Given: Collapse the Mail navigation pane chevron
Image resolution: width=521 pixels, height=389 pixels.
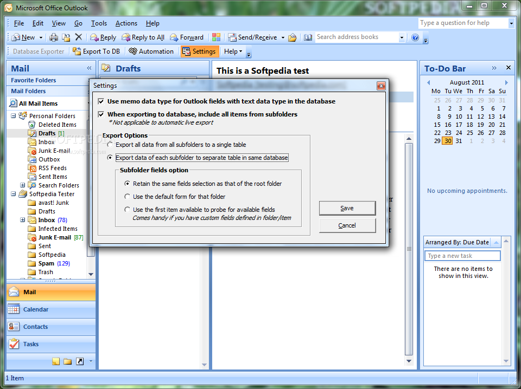Looking at the screenshot, I should 89,68.
